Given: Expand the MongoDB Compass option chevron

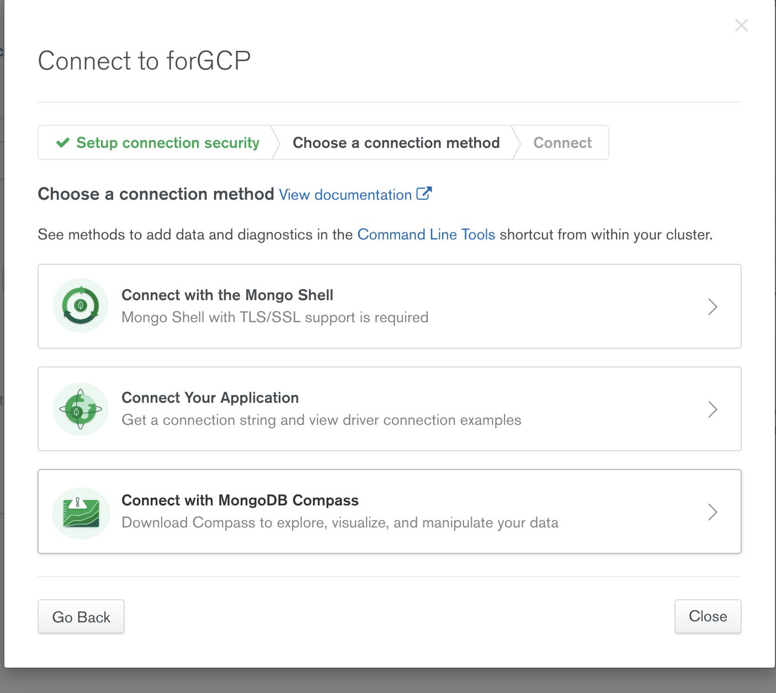Looking at the screenshot, I should 713,512.
